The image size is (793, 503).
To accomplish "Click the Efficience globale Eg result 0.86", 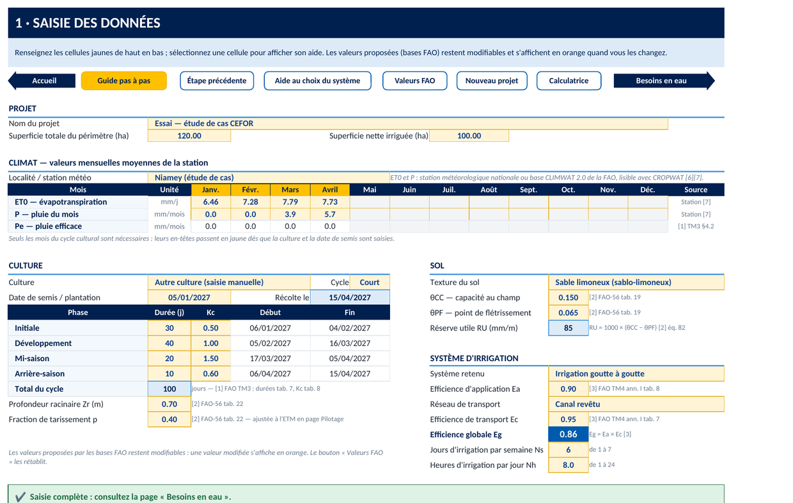I will (x=568, y=435).
